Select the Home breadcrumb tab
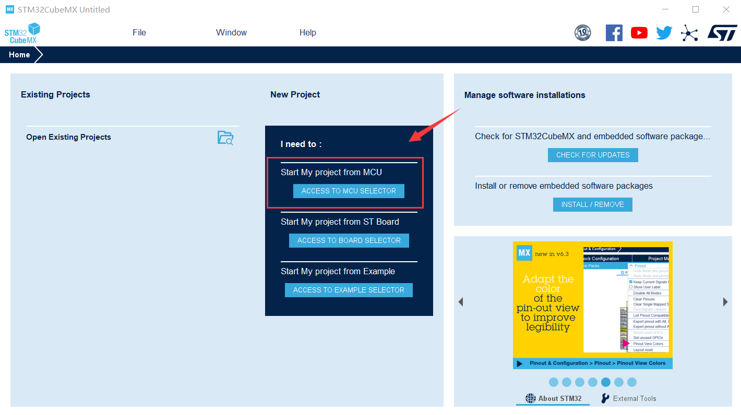741x415 pixels. point(19,55)
